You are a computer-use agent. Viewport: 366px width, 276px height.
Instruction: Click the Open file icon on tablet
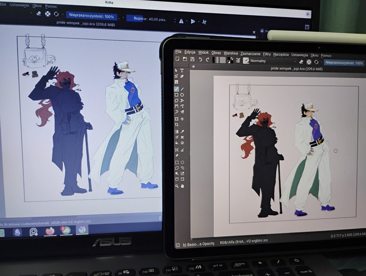(x=185, y=59)
